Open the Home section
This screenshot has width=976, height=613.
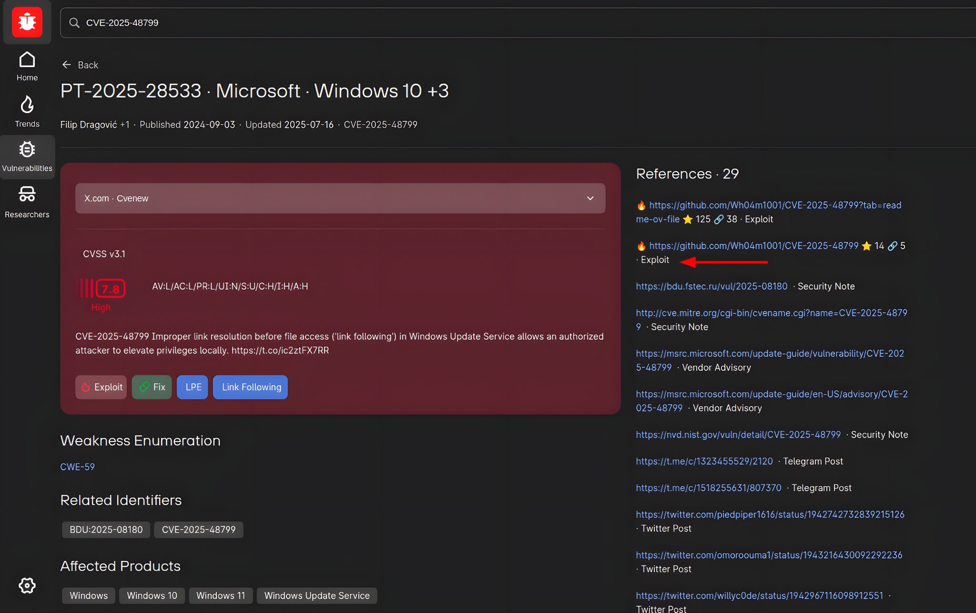27,67
